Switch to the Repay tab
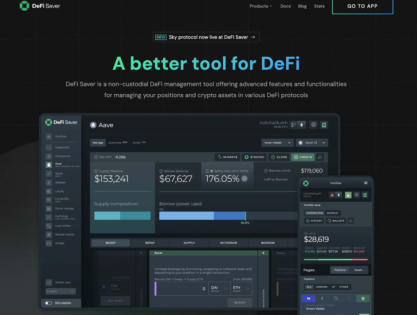This screenshot has height=315, width=417. 150,243
